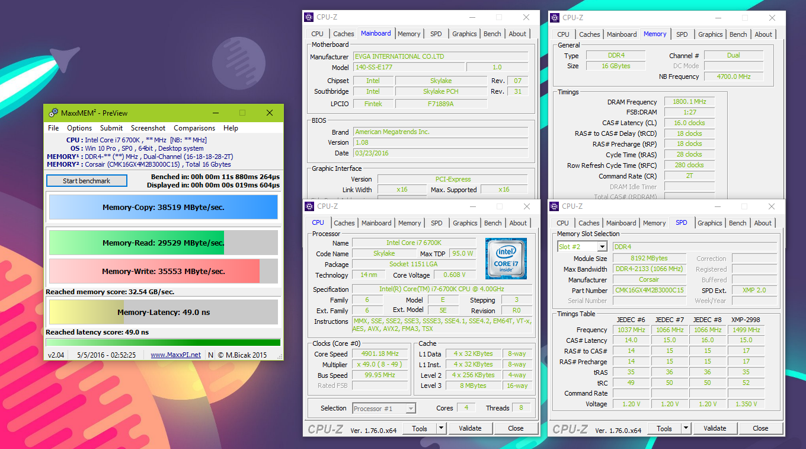
Task: Switch to SPD tab in Mainboard window
Action: point(436,34)
